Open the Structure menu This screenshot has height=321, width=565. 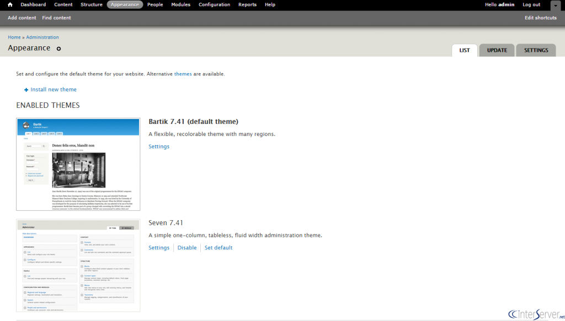(92, 4)
